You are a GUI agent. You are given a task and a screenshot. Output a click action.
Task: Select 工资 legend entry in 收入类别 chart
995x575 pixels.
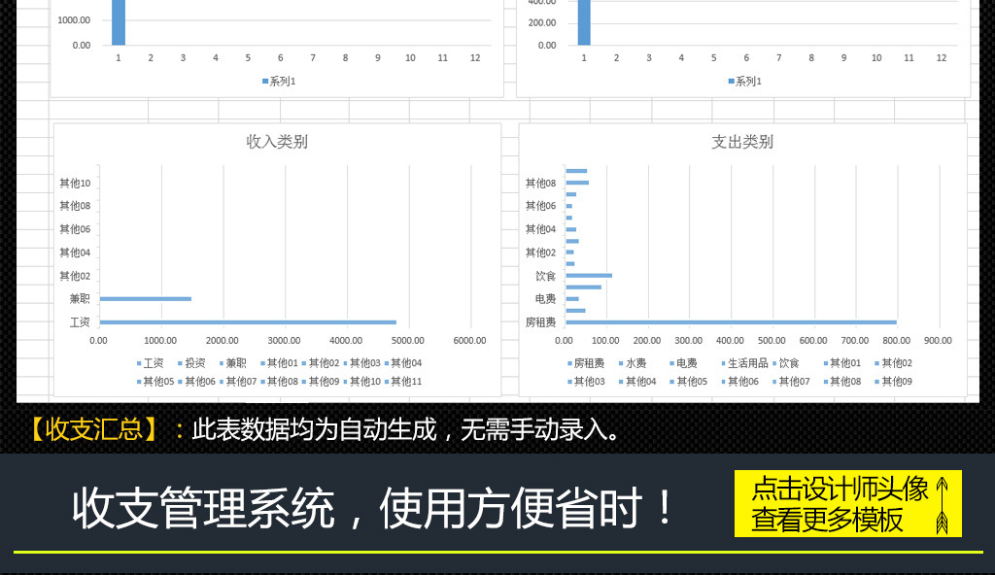point(151,363)
